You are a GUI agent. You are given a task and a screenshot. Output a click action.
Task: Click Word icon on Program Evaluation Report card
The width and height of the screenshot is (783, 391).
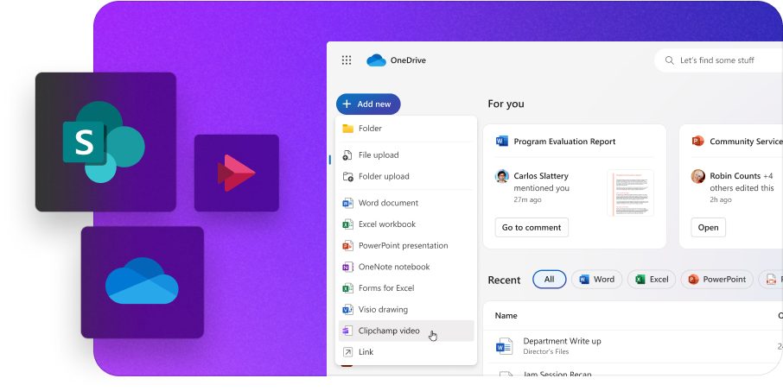click(x=502, y=142)
